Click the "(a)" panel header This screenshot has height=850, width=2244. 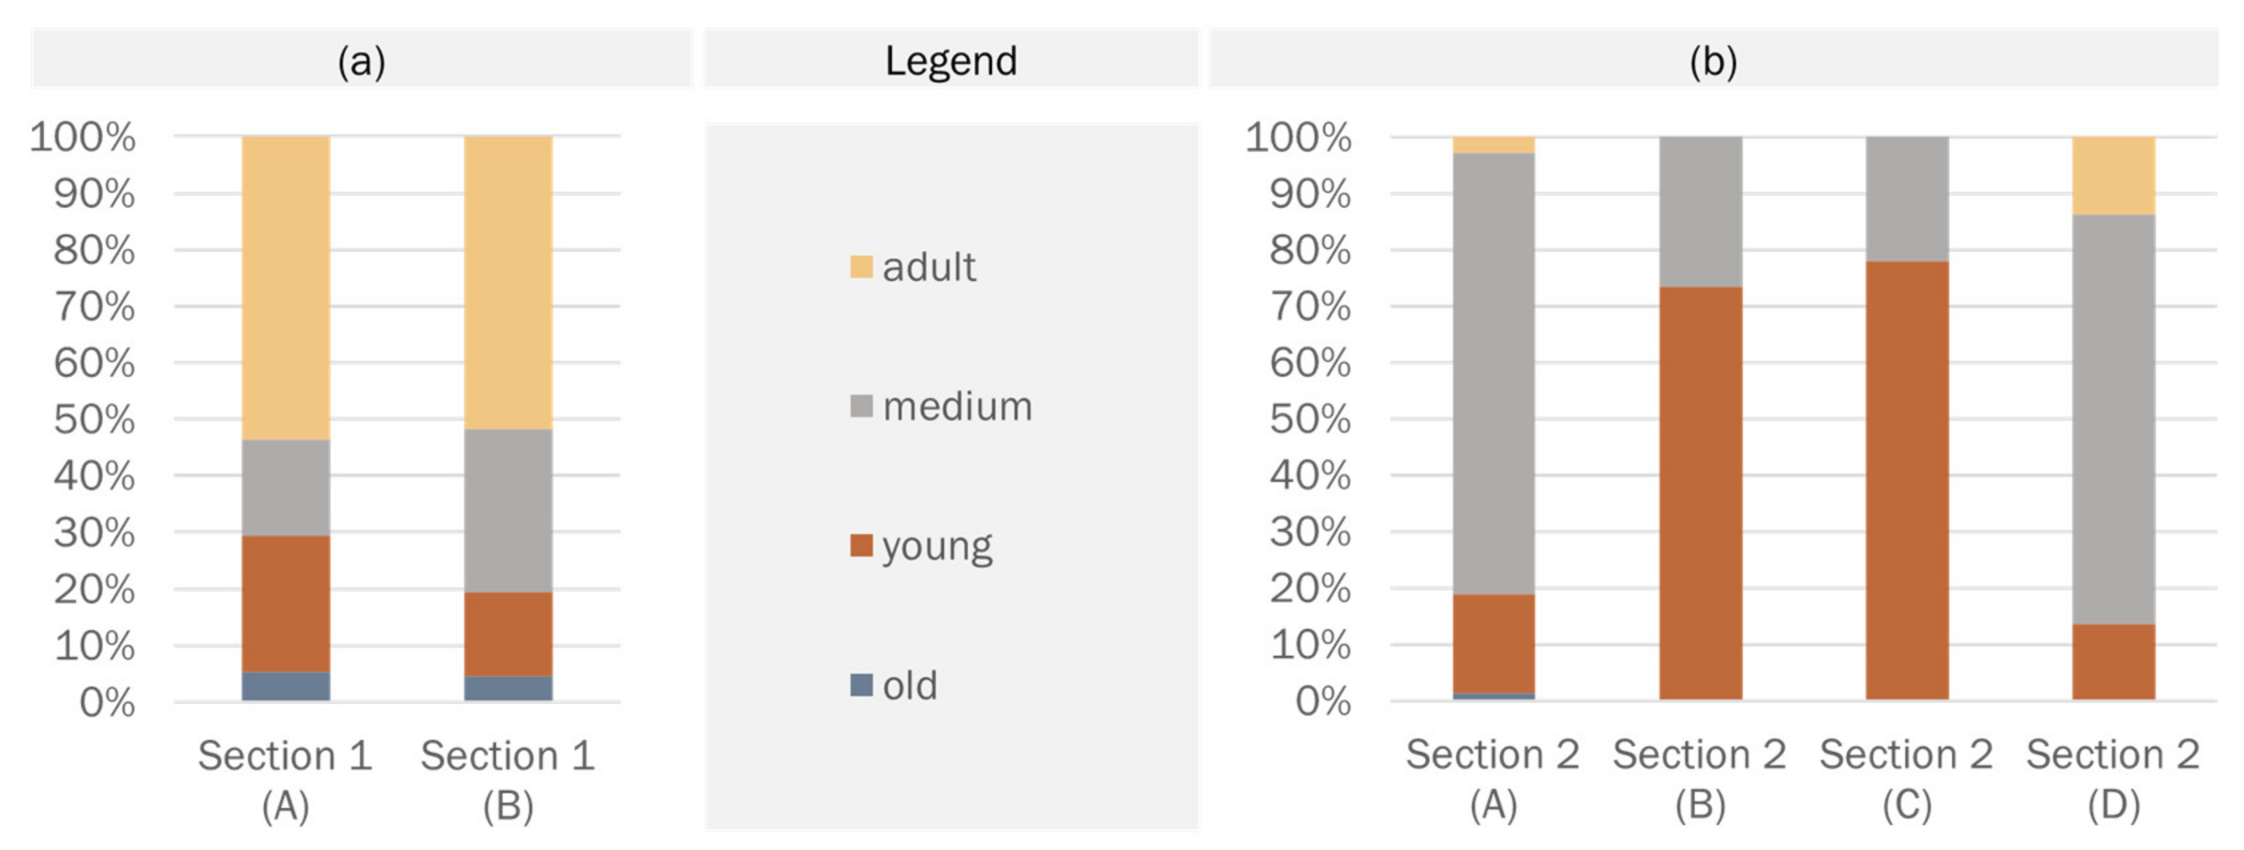click(x=361, y=61)
